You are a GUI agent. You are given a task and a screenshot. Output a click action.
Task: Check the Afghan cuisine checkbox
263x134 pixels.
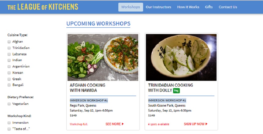click(x=9, y=42)
